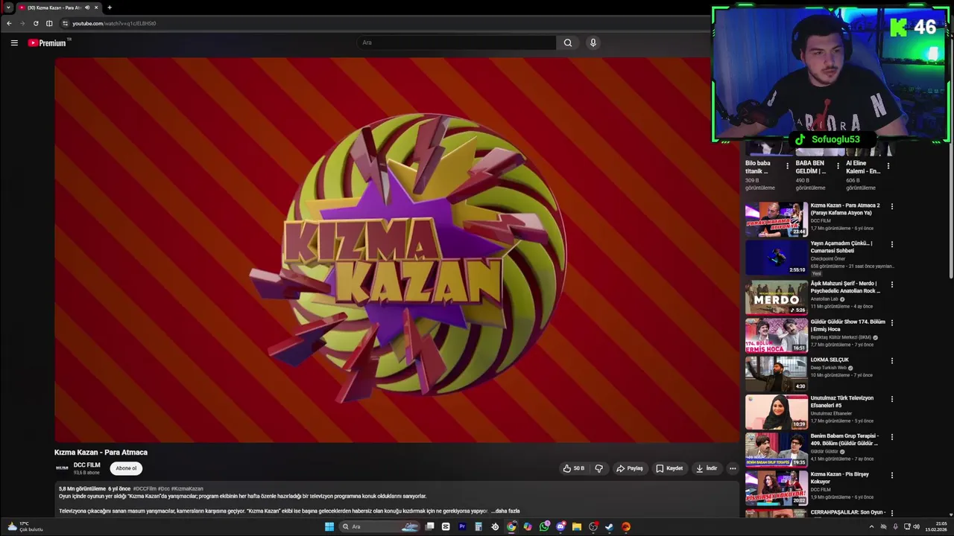Click the #DCCFilm hashtag link
Viewport: 954px width, 536px height.
coord(145,488)
